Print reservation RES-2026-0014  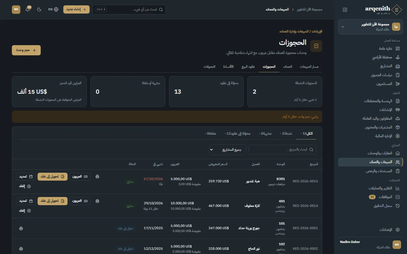pos(97,201)
